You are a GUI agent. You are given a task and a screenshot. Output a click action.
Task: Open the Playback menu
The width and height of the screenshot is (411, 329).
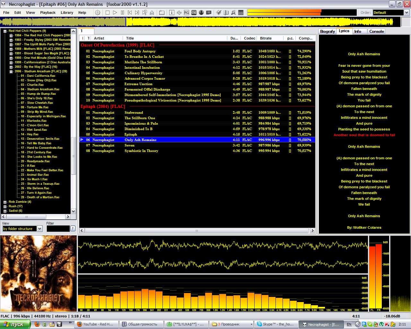48,13
